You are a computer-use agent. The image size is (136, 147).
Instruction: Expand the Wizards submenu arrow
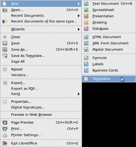point(79,29)
